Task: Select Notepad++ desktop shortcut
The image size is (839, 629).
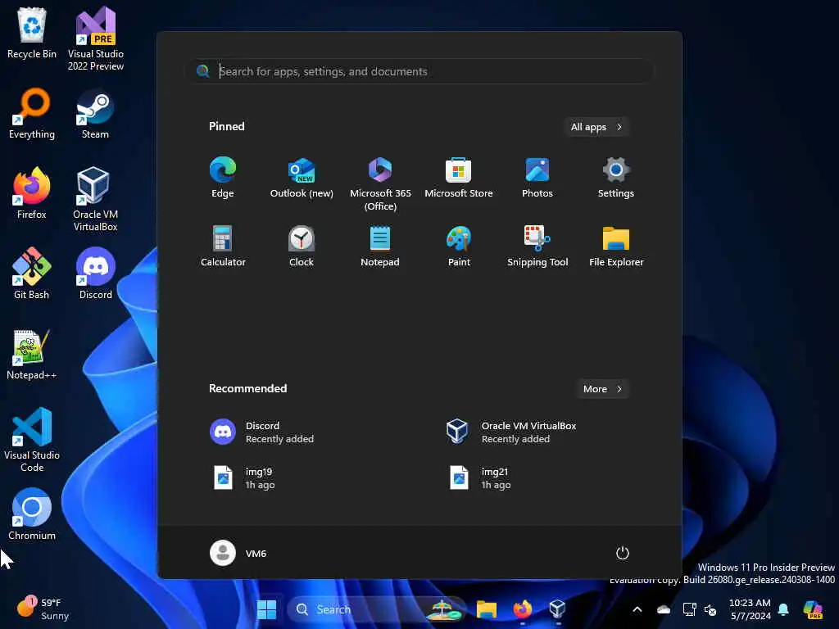Action: 32,354
